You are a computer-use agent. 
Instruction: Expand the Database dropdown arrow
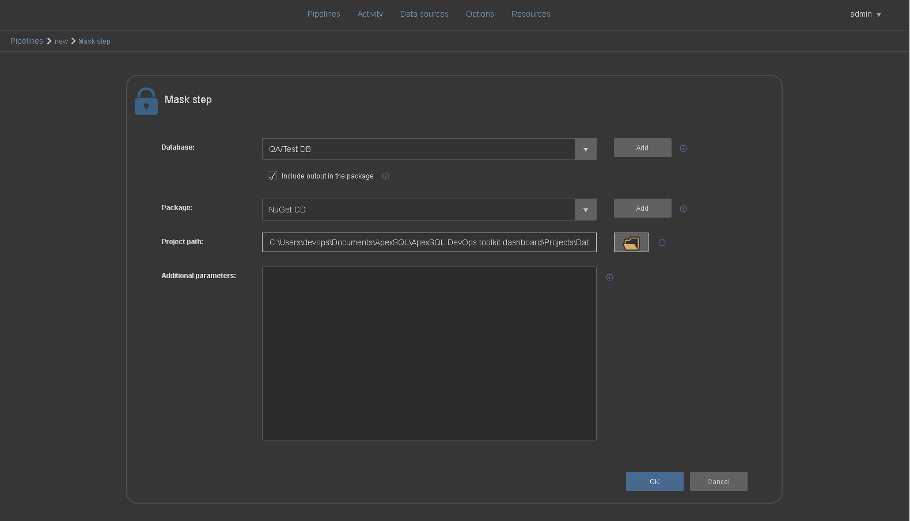(586, 149)
